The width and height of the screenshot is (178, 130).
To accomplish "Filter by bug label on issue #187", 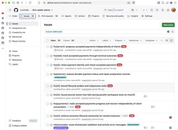I will 110,86.
